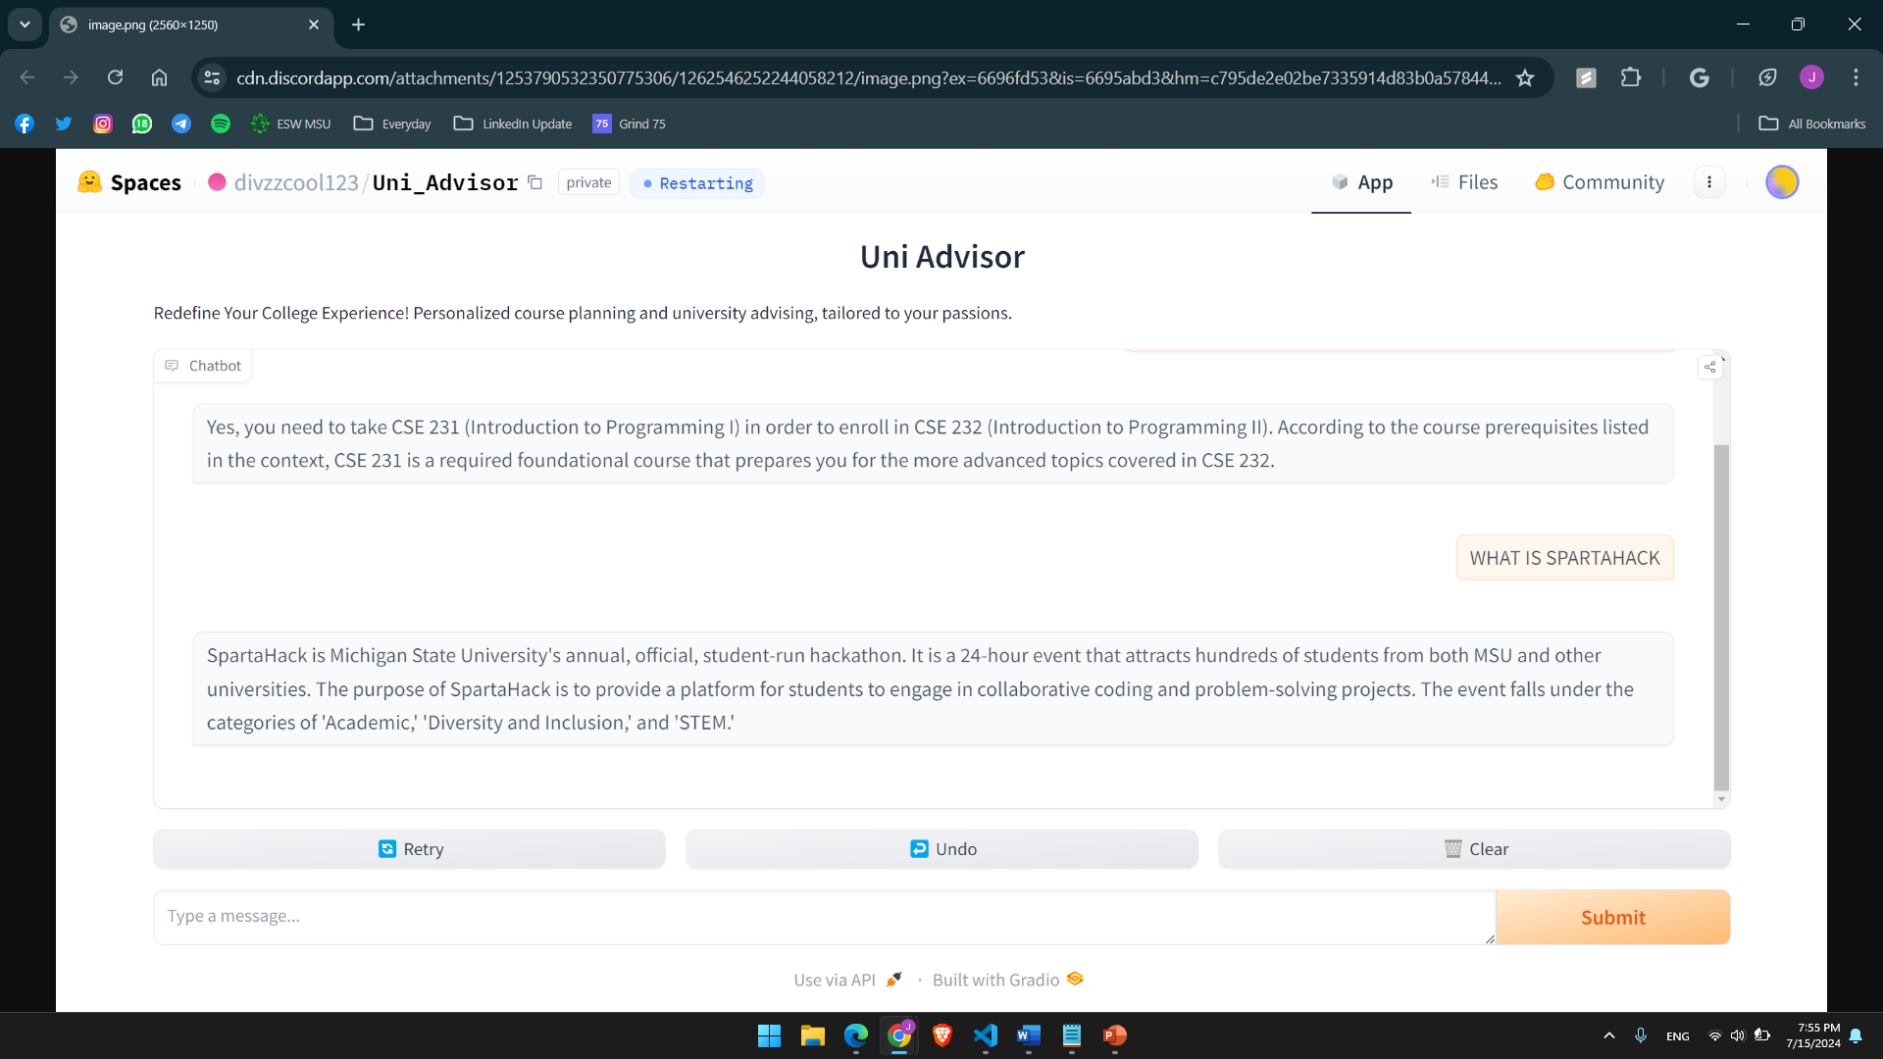Open the Spotify bookmark icon
The width and height of the screenshot is (1883, 1059).
(x=221, y=124)
